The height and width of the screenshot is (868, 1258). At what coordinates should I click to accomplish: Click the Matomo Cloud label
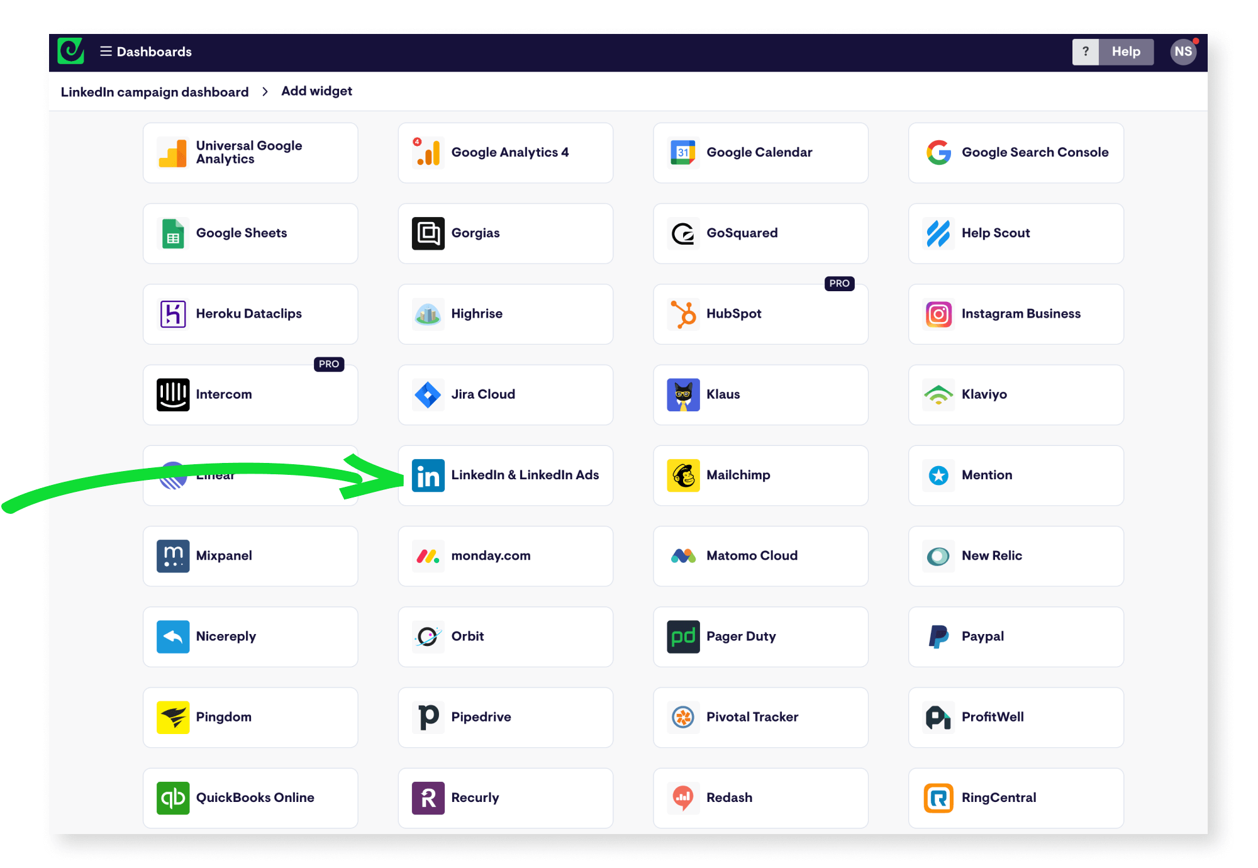(752, 556)
